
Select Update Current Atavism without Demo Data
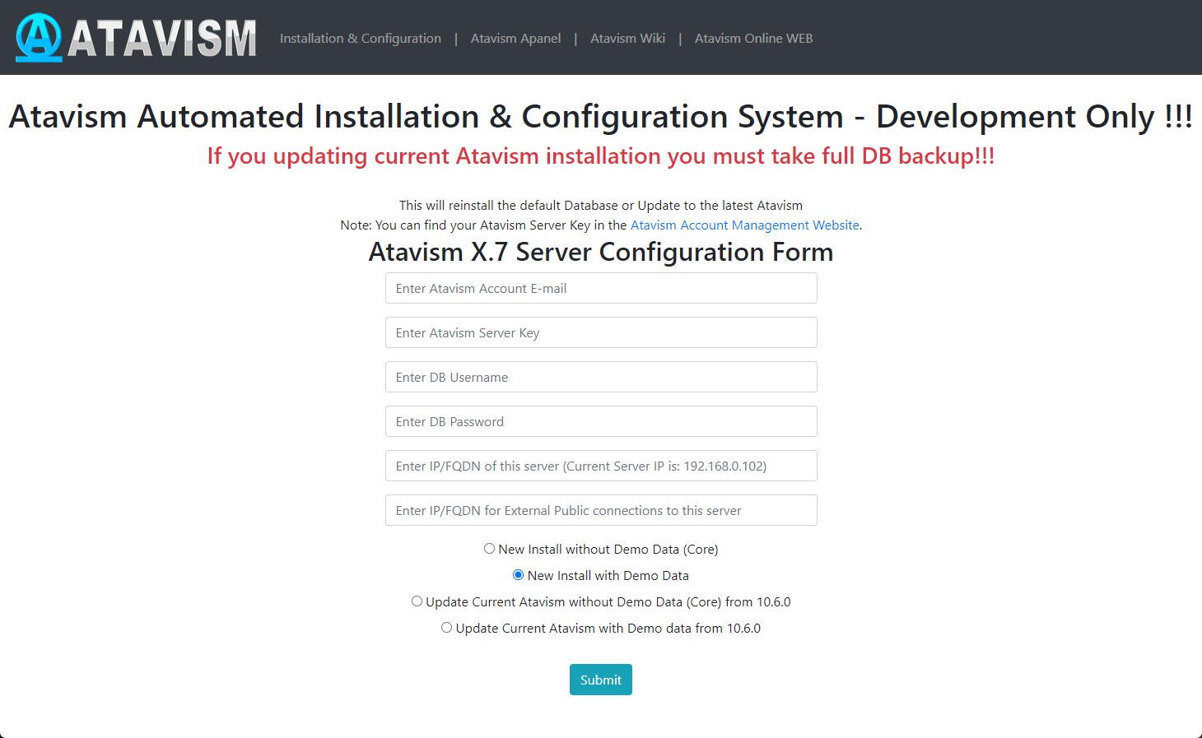[417, 601]
